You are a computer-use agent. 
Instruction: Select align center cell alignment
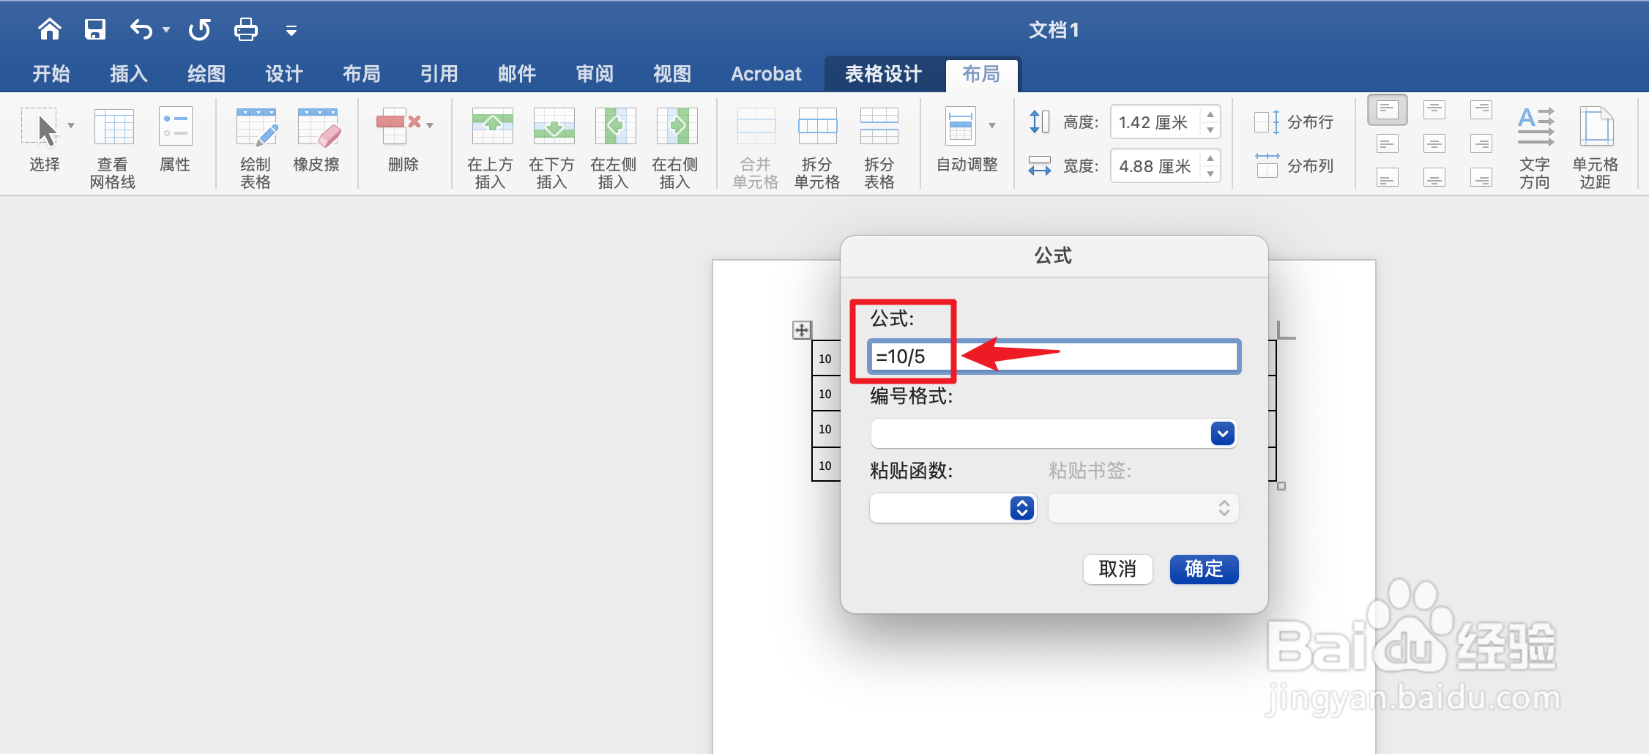pyautogui.click(x=1434, y=143)
